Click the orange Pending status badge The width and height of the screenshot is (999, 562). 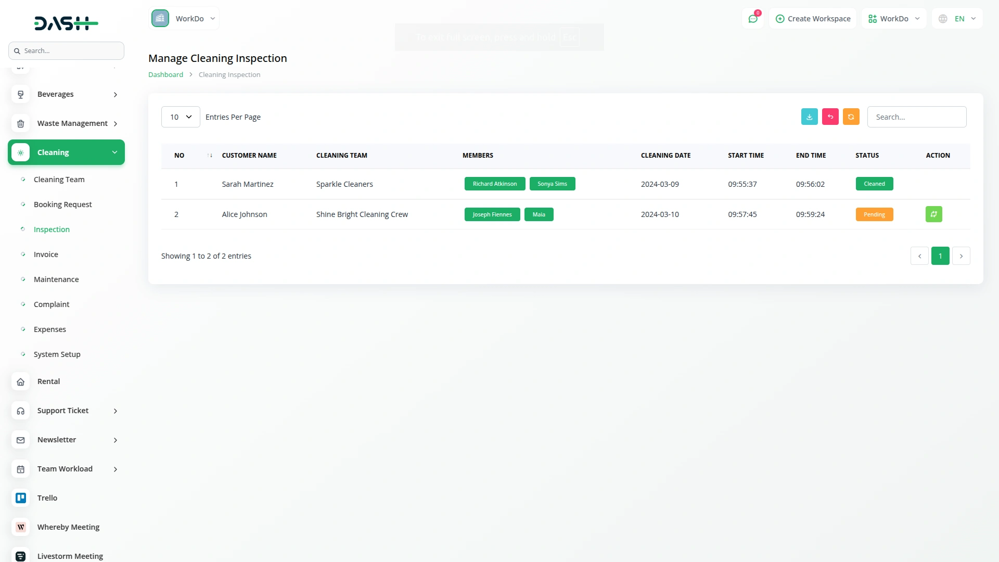pos(874,214)
